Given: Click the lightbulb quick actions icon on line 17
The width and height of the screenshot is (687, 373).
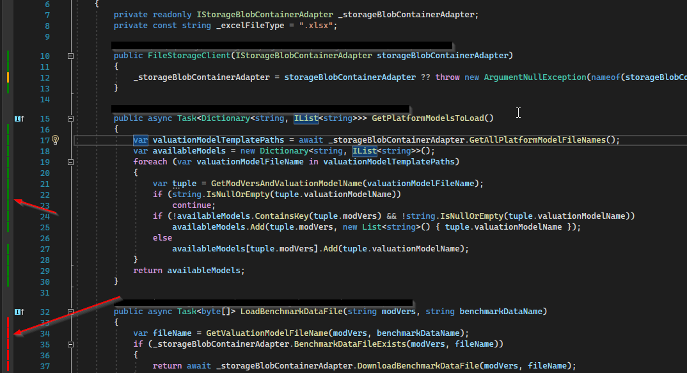Looking at the screenshot, I should click(56, 140).
